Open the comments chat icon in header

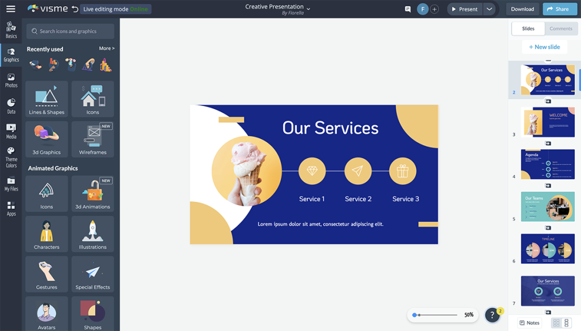pyautogui.click(x=407, y=9)
